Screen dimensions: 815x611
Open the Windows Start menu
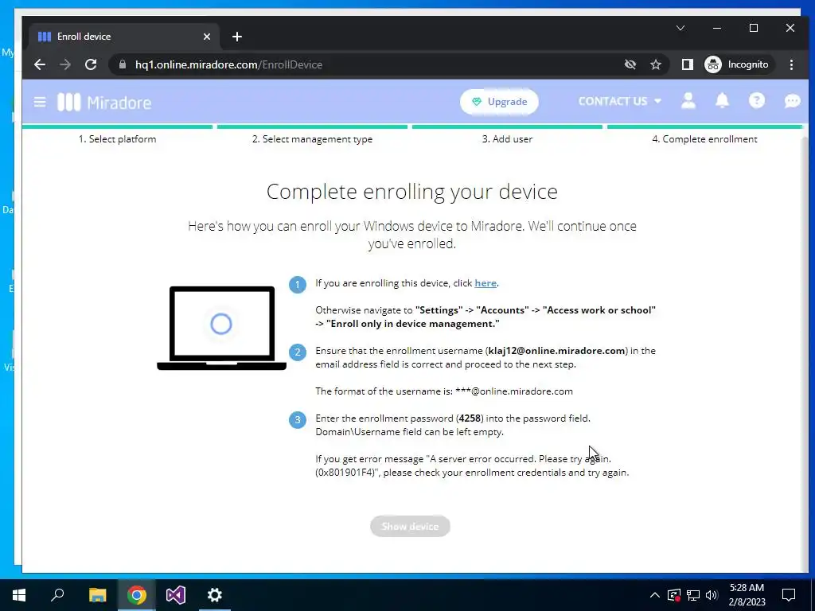pos(19,595)
